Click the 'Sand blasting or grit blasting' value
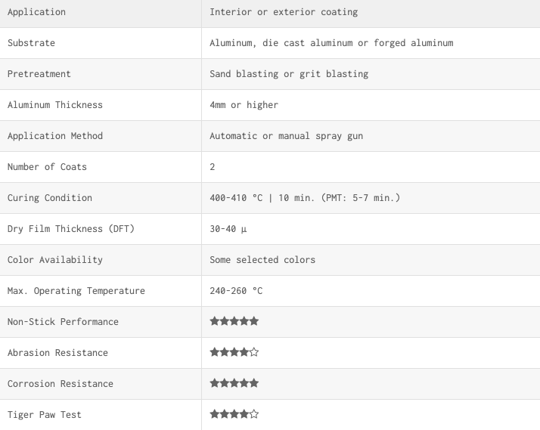The height and width of the screenshot is (430, 540). point(289,74)
